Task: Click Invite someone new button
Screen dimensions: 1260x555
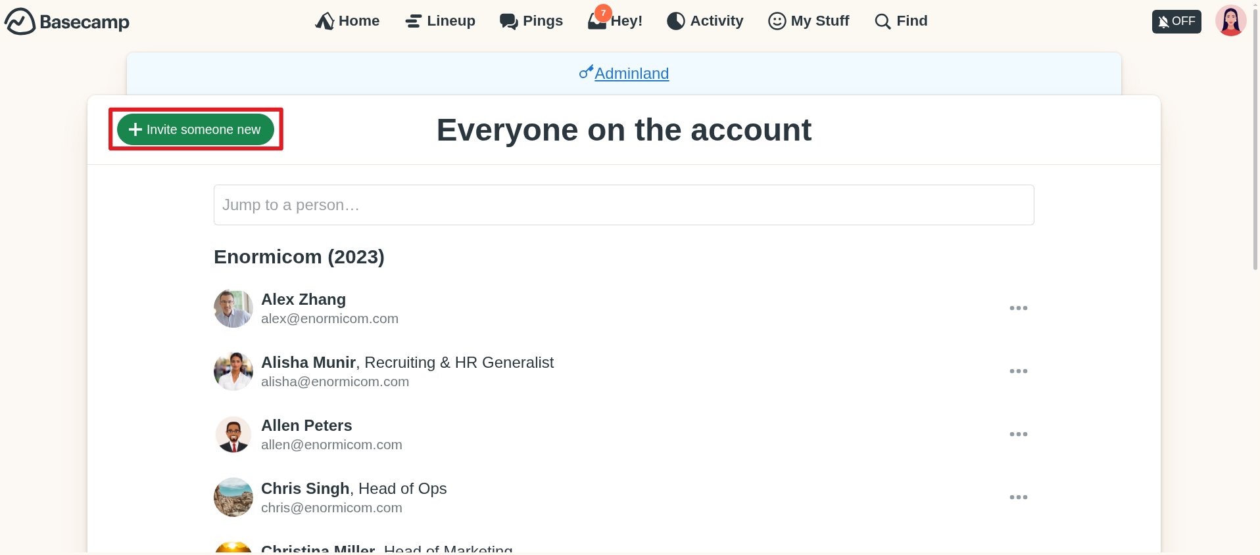Action: [195, 129]
